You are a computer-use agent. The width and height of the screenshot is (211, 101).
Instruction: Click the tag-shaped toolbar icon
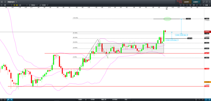(x=200, y=5)
